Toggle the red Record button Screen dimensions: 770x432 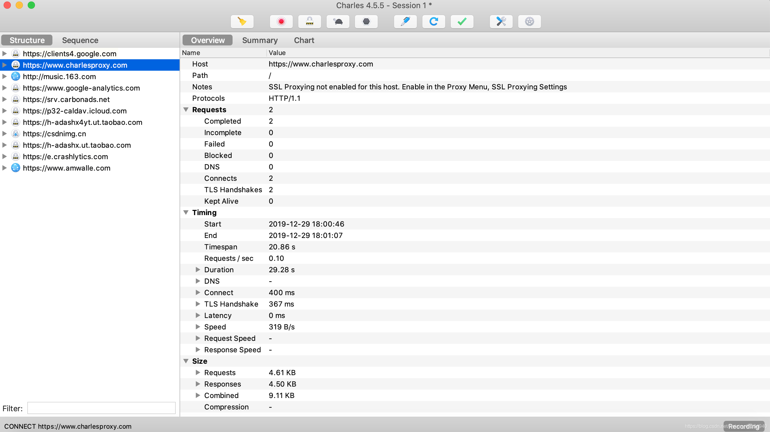tap(281, 22)
